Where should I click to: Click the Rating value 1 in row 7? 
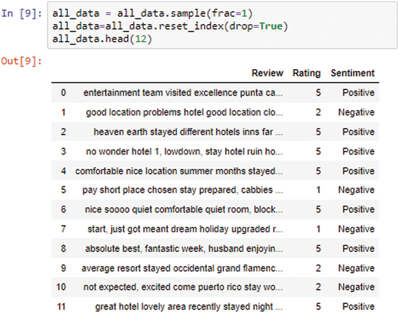(x=318, y=229)
